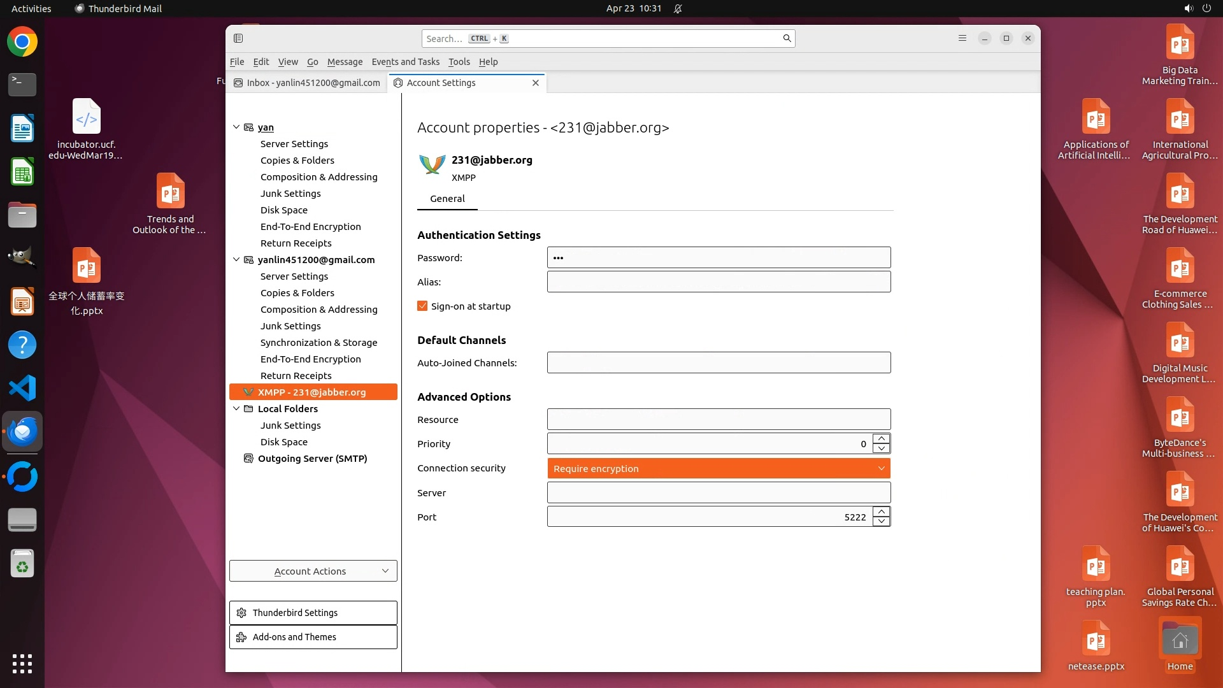Collapse the Local Folders tree
Viewport: 1223px width, 688px height.
pos(236,409)
